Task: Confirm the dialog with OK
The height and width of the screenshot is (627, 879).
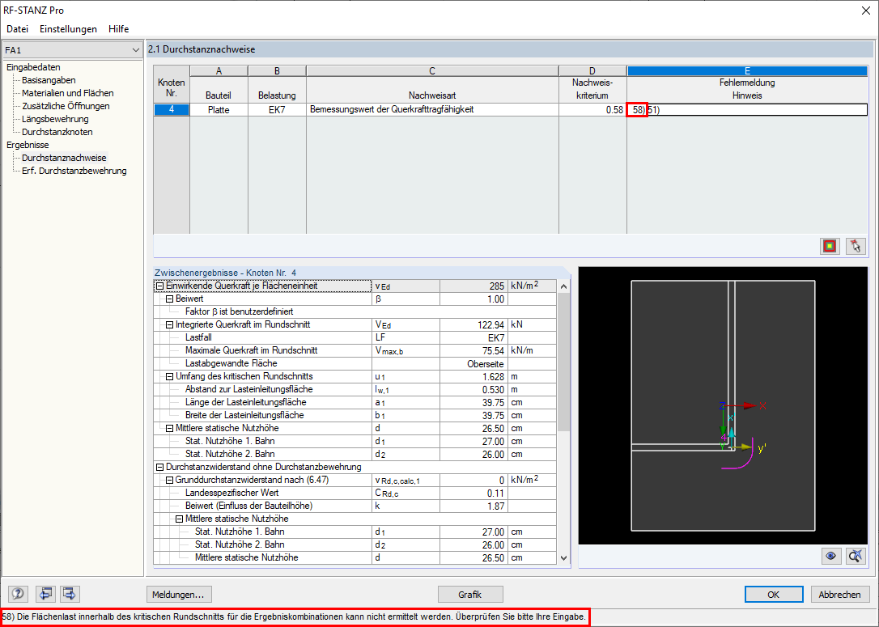Action: pyautogui.click(x=773, y=594)
